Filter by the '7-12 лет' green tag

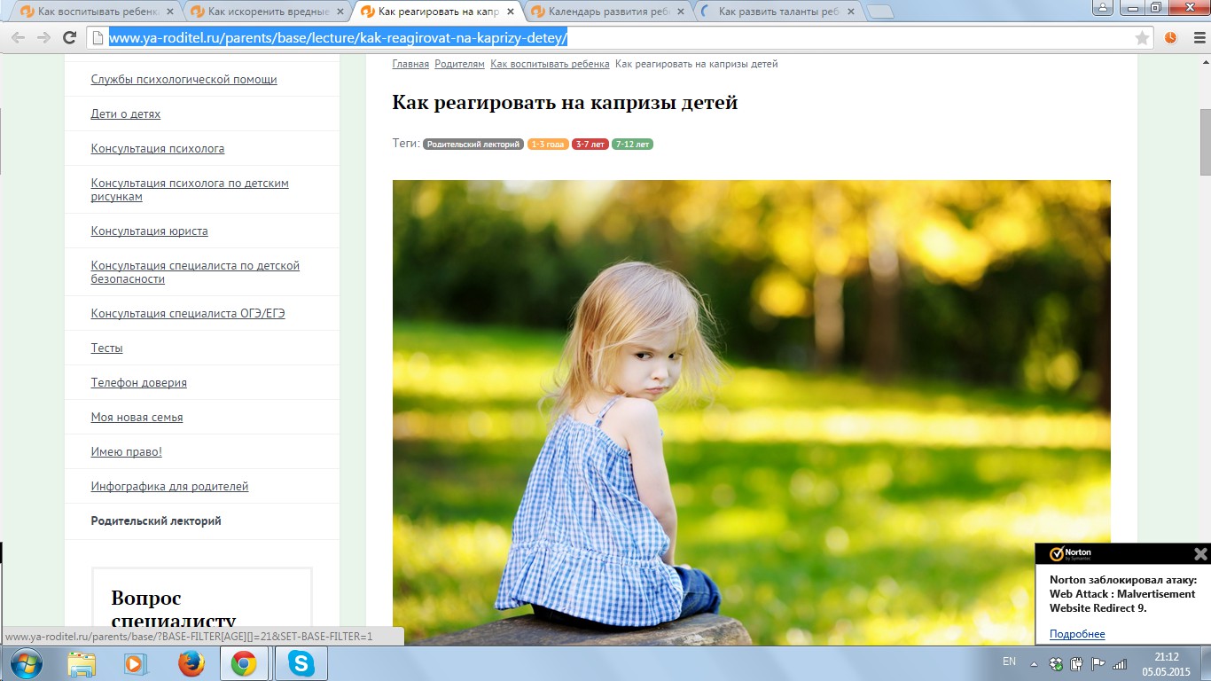[632, 144]
